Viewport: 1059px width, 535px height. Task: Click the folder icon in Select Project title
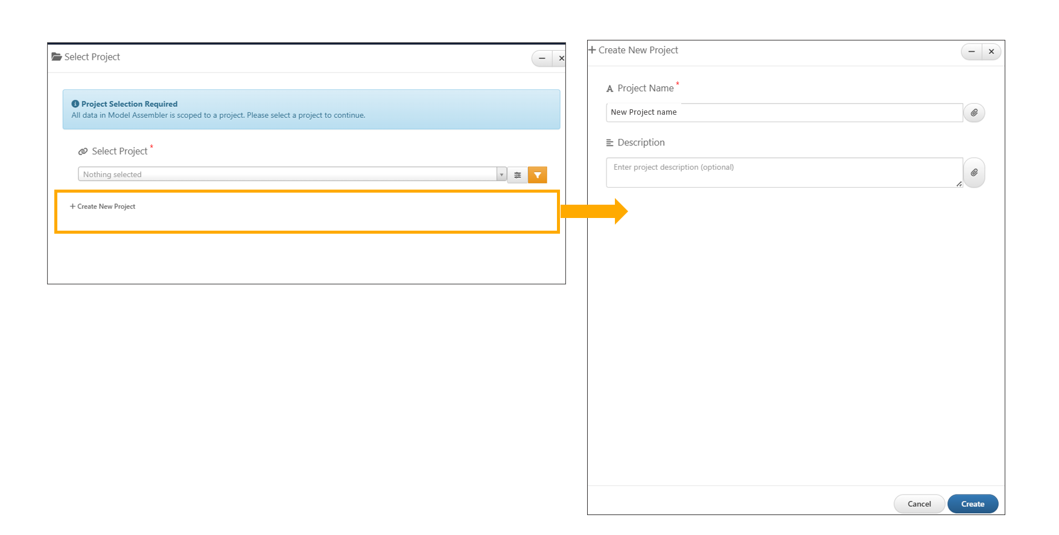[x=57, y=57]
